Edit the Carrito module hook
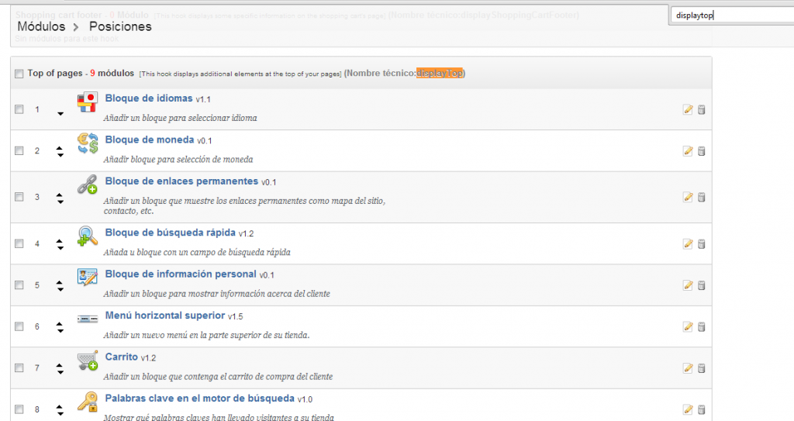 point(688,368)
